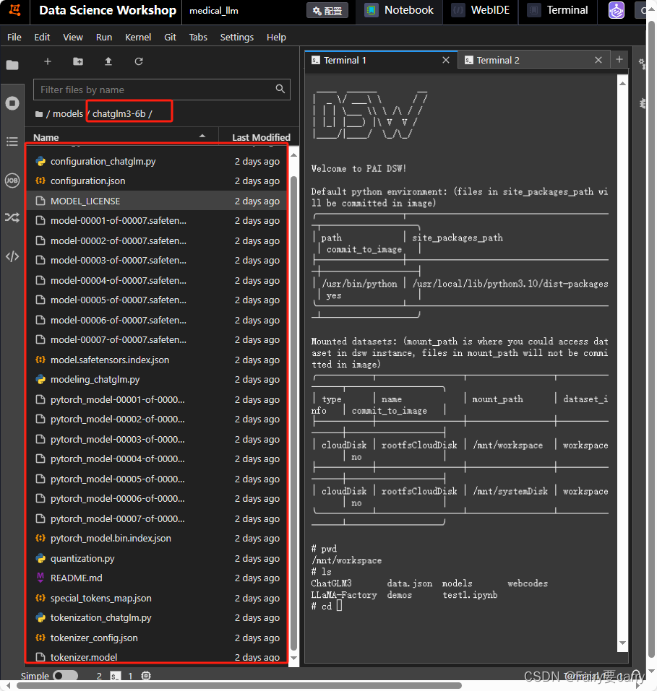Close the Terminal 2 tab

(598, 60)
